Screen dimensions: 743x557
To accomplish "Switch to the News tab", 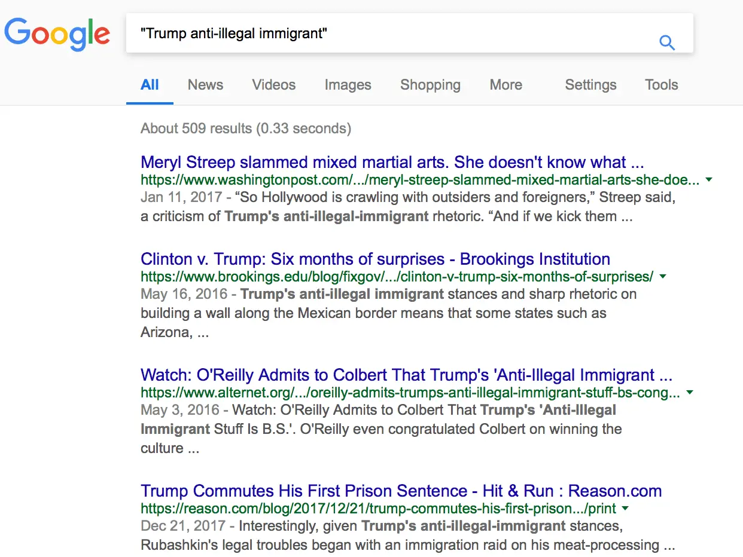I will (205, 85).
